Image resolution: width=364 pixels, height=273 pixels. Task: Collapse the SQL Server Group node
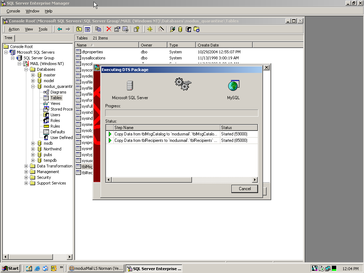tap(13, 58)
